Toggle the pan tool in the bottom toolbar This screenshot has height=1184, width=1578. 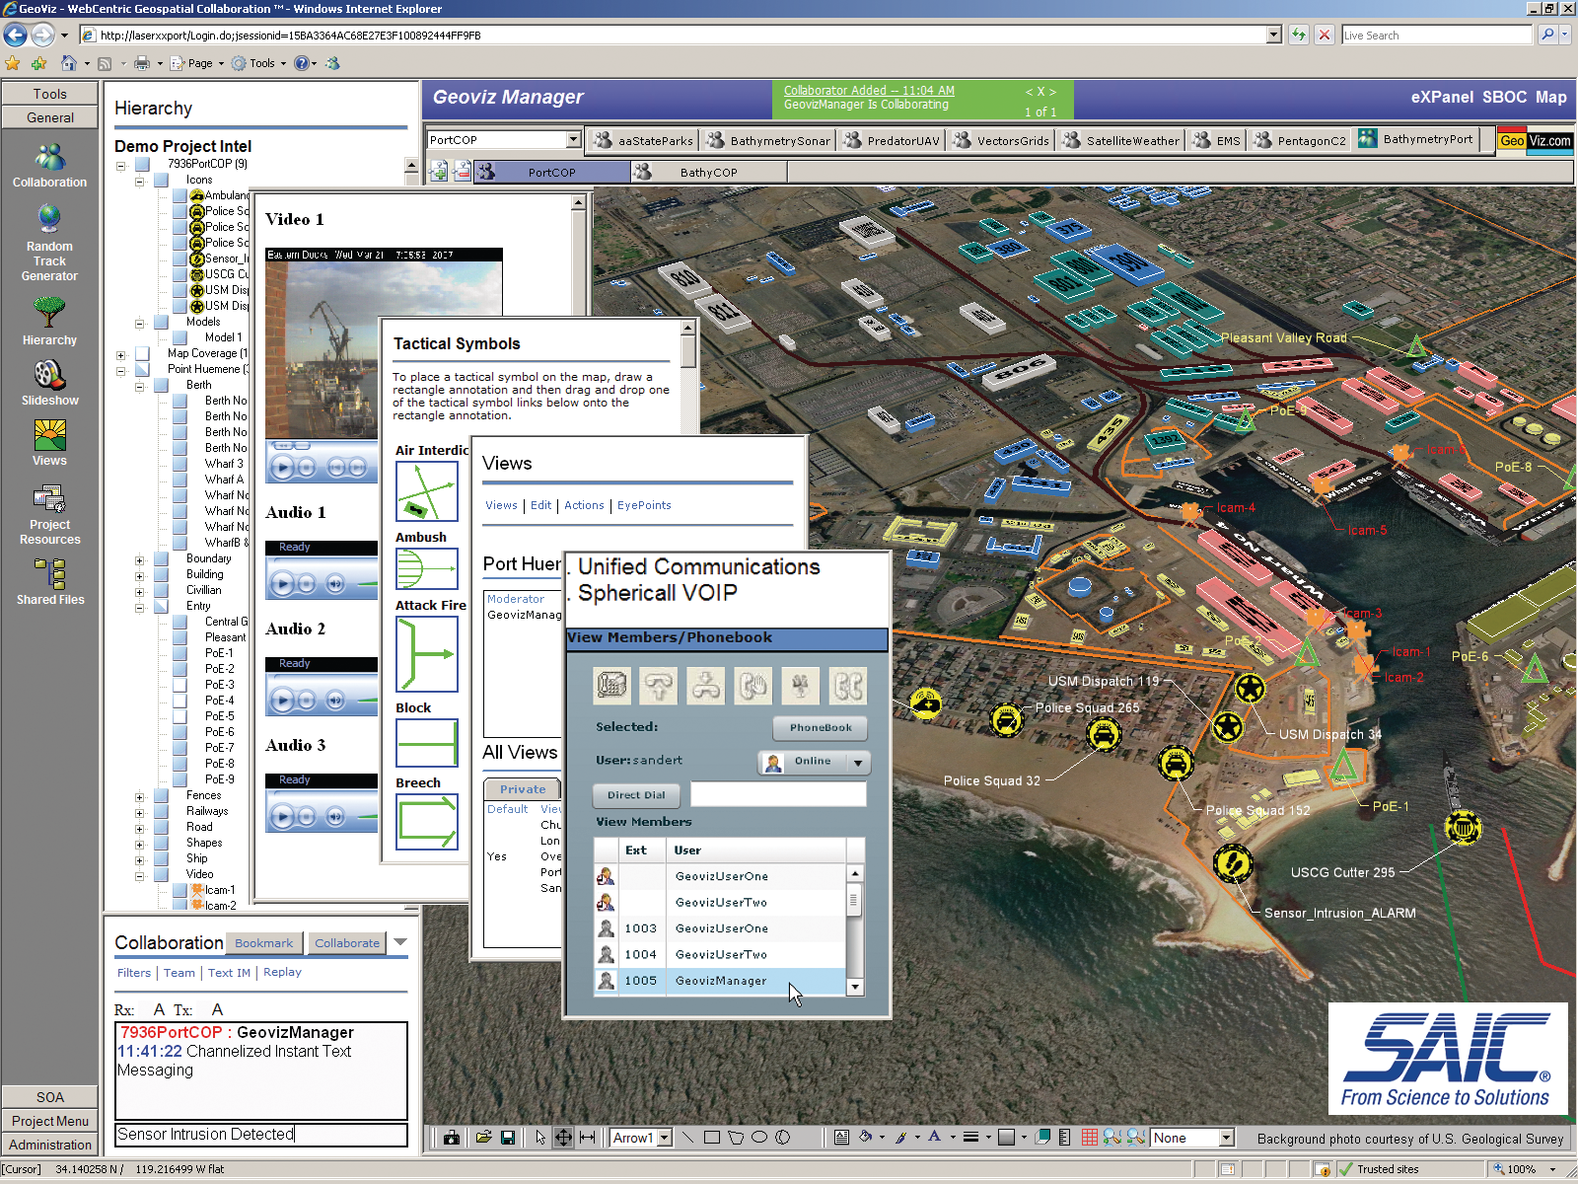(563, 1137)
